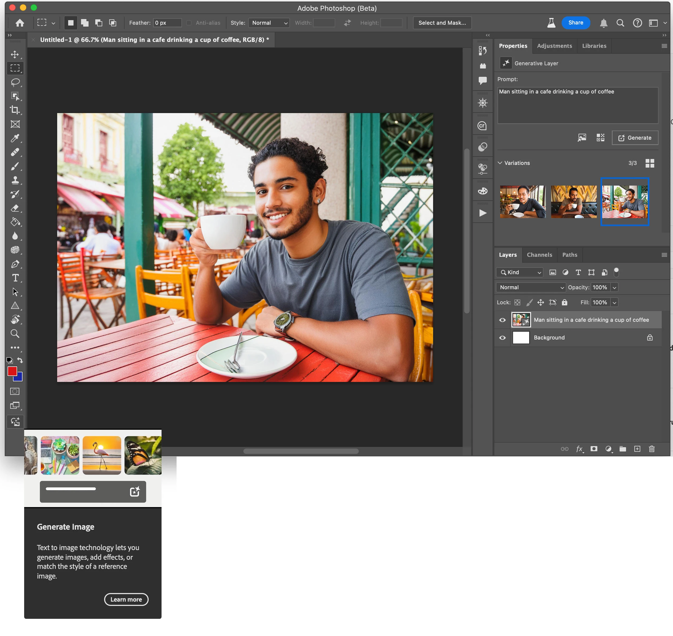The image size is (673, 636).
Task: Hide the Background layer
Action: tap(502, 338)
